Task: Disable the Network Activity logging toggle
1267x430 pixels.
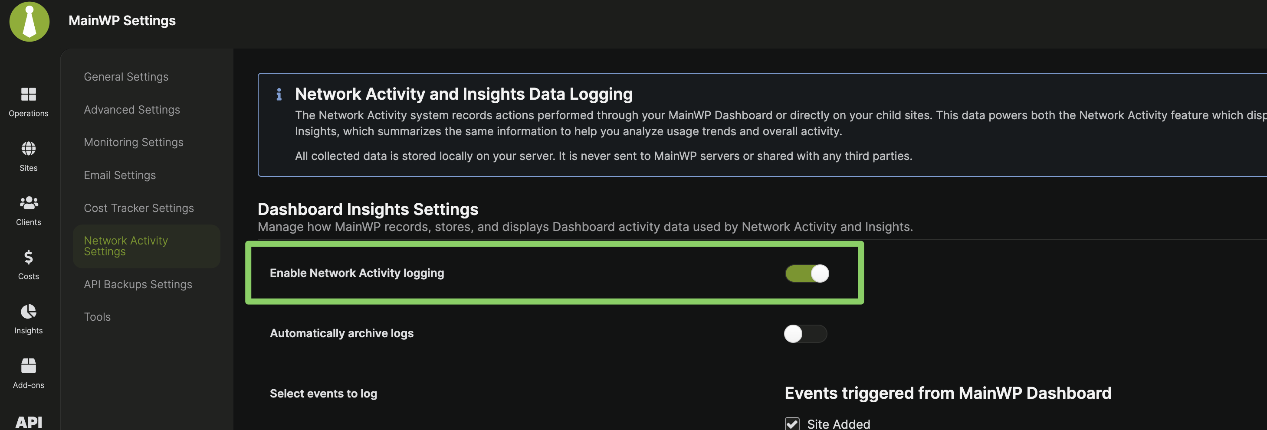Action: coord(807,273)
